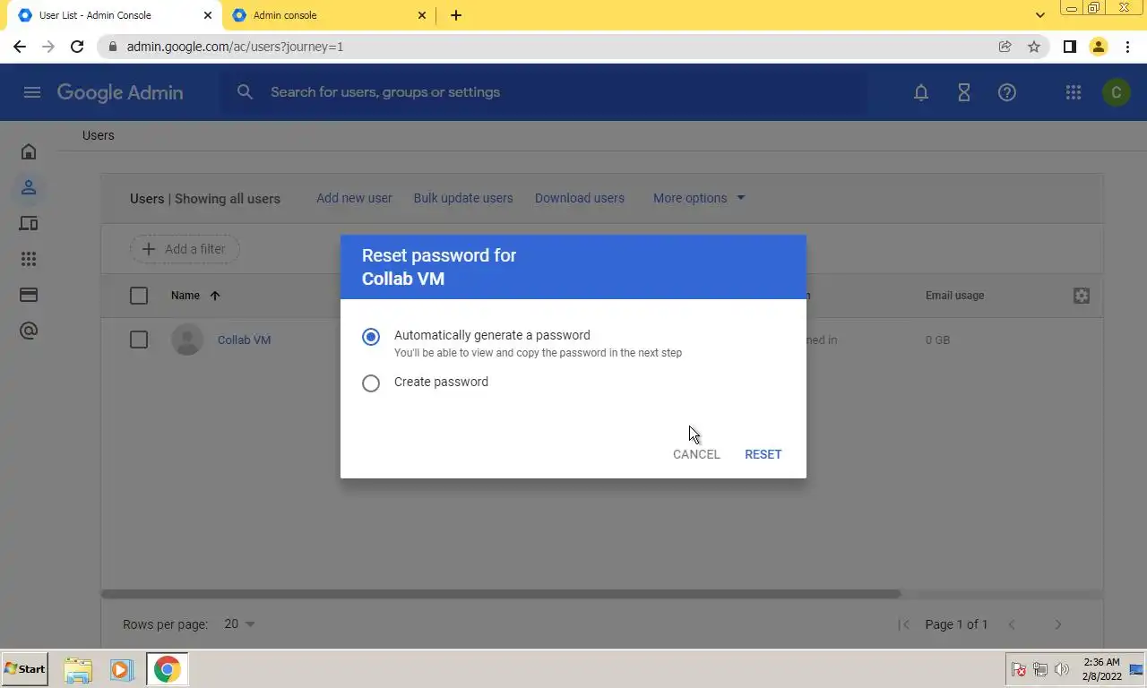Reload the current page
The width and height of the screenshot is (1147, 688).
(x=77, y=47)
